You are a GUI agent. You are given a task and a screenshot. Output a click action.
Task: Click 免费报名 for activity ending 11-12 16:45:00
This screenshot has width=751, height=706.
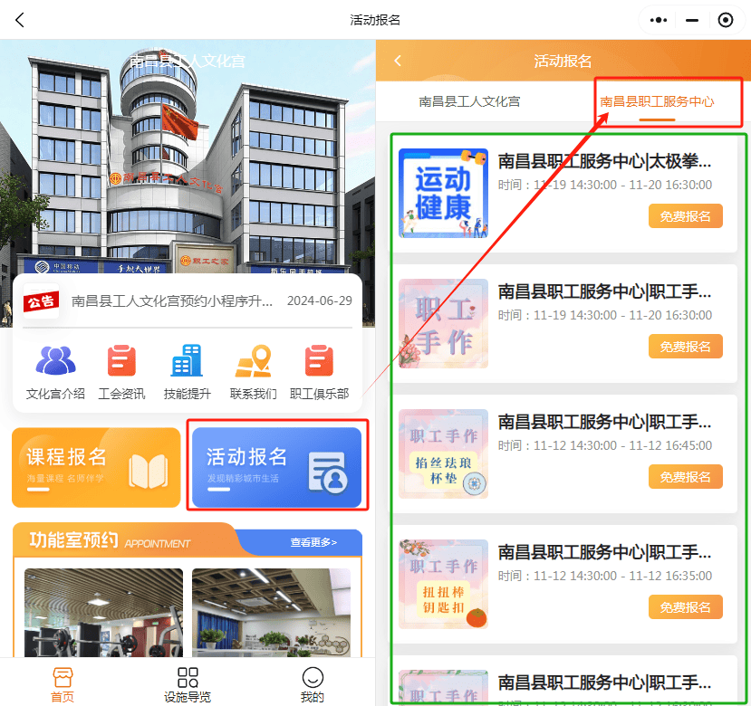(686, 477)
